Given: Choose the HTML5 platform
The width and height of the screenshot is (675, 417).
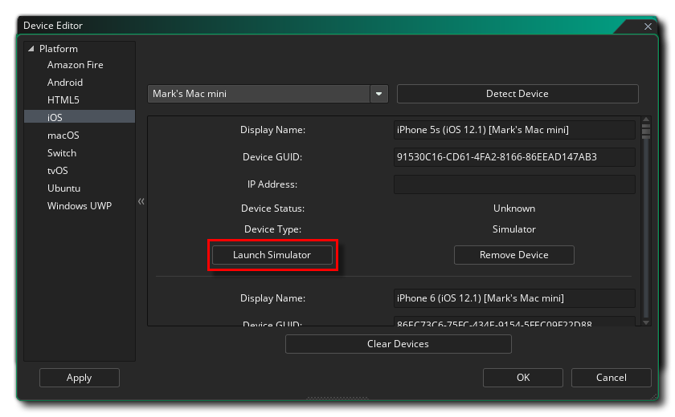Looking at the screenshot, I should [63, 100].
